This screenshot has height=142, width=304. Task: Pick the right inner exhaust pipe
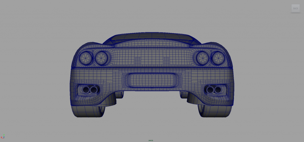pyautogui.click(x=210, y=90)
